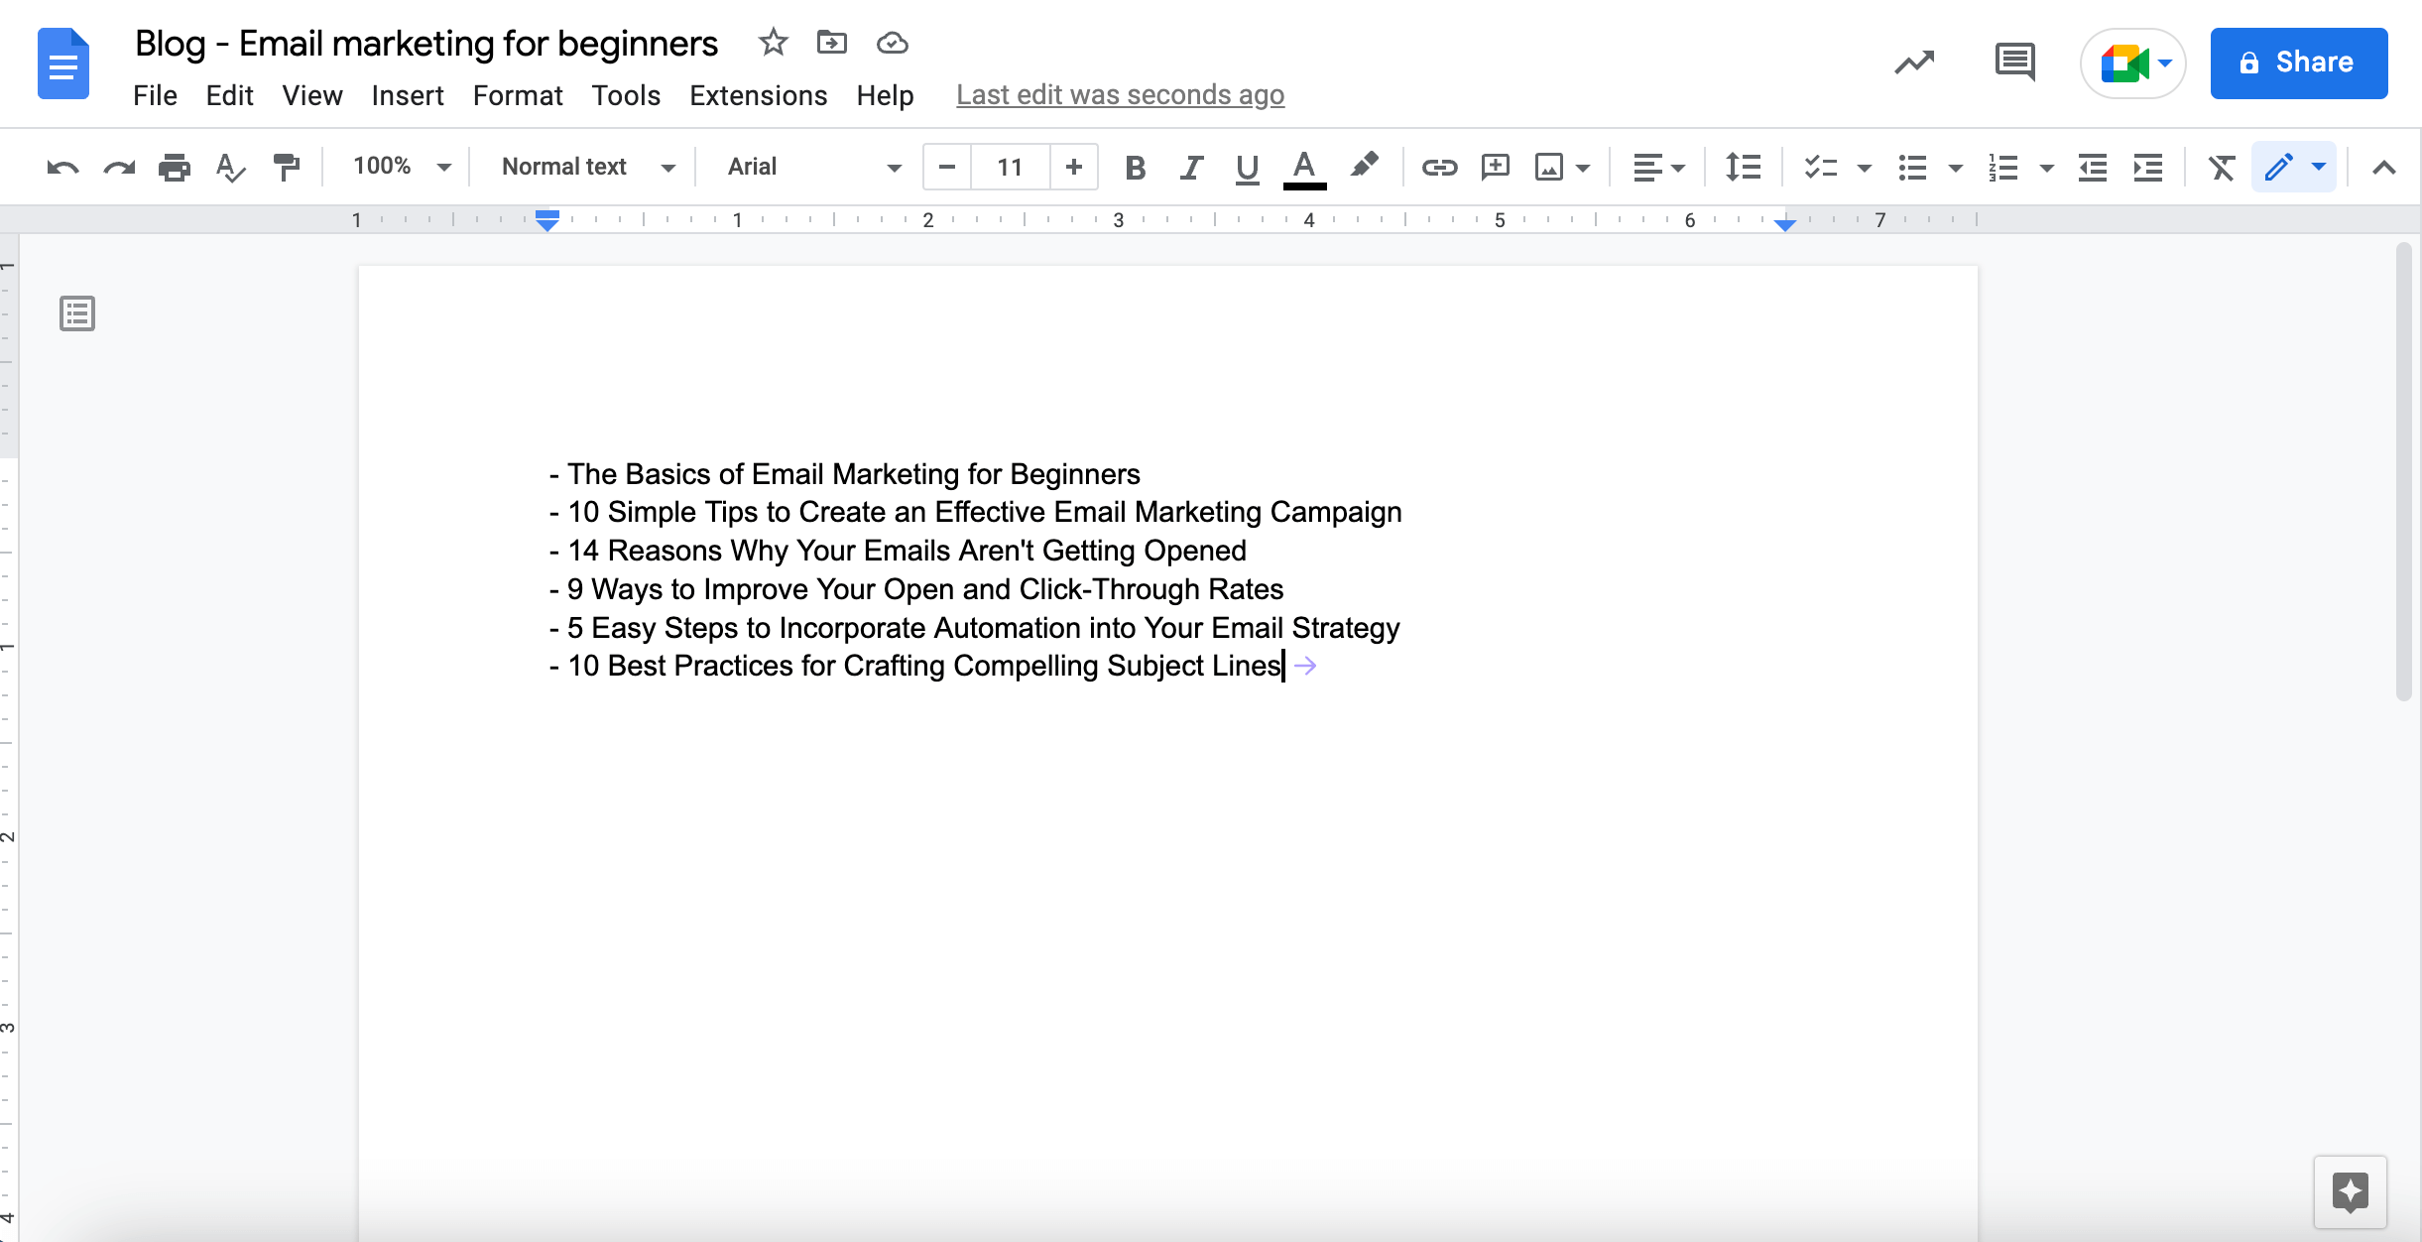Select the Paint format tool
The width and height of the screenshot is (2422, 1242).
[x=287, y=167]
